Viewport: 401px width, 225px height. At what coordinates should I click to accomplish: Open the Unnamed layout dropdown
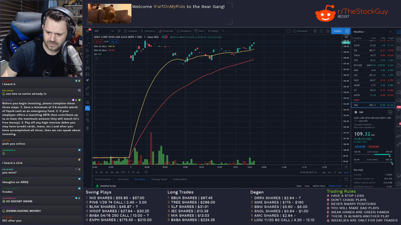pos(302,31)
